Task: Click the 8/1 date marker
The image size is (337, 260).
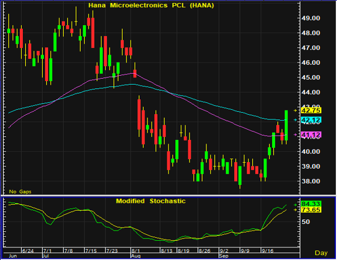Action: coord(135,251)
